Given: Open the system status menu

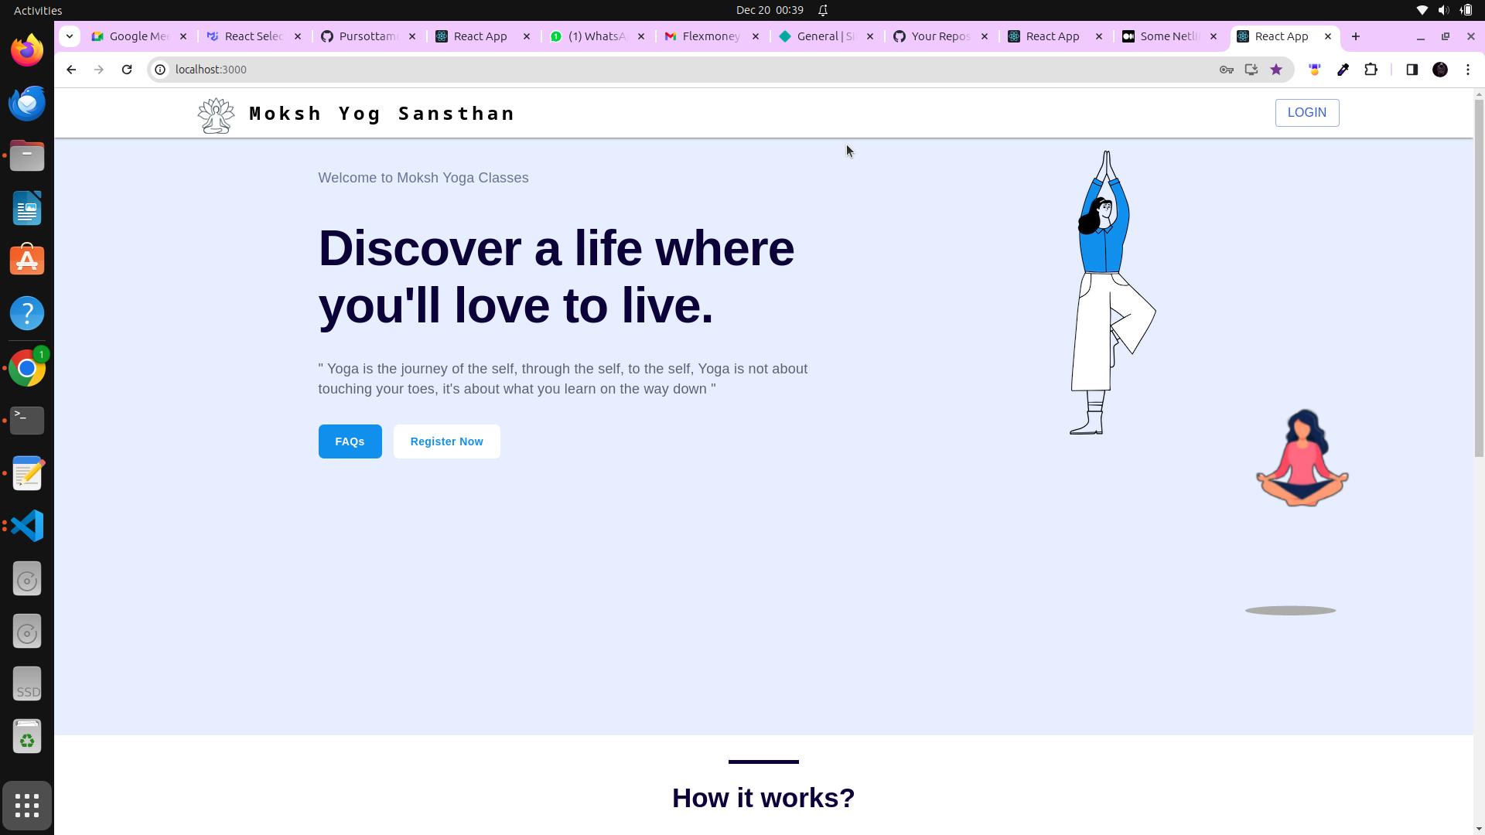Looking at the screenshot, I should (x=1443, y=10).
